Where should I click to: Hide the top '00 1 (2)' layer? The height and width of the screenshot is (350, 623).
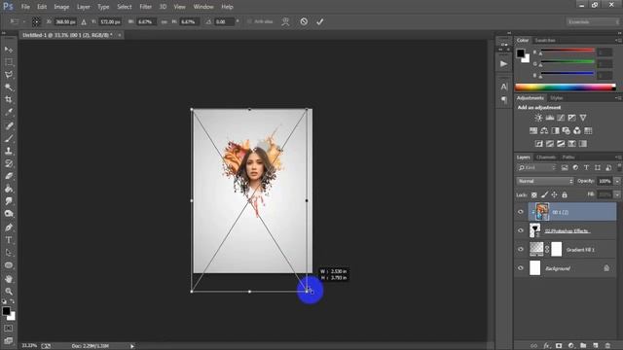click(521, 212)
